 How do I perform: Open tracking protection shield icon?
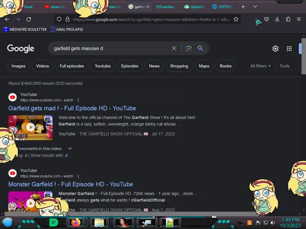click(x=59, y=19)
